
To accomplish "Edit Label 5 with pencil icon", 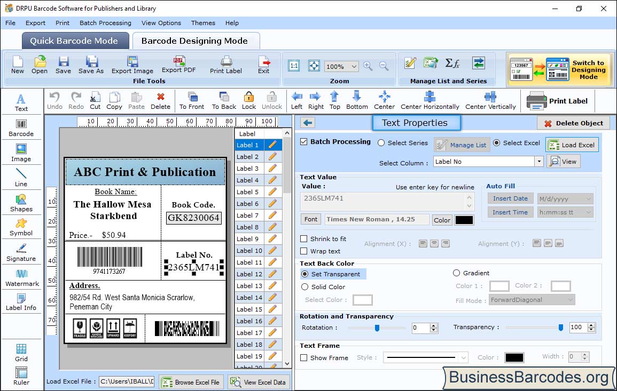I will (272, 192).
